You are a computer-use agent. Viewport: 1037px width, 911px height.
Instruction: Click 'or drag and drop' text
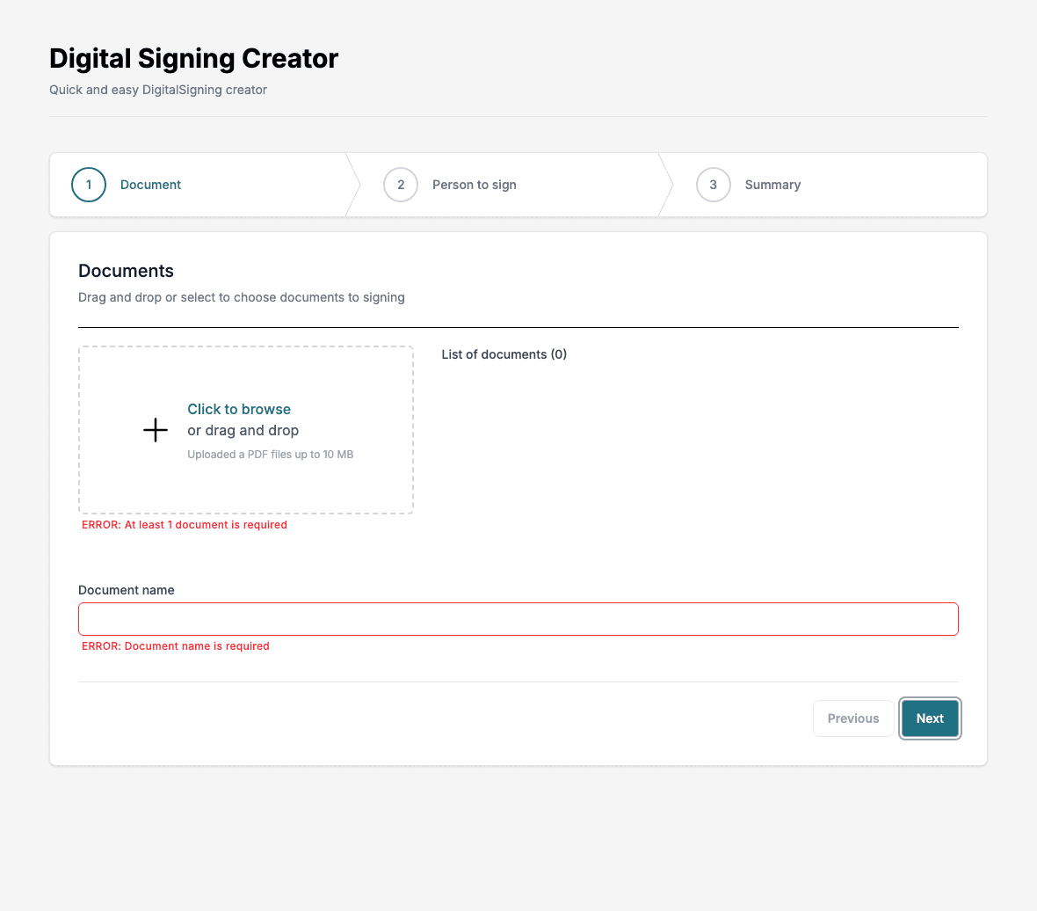pyautogui.click(x=243, y=430)
